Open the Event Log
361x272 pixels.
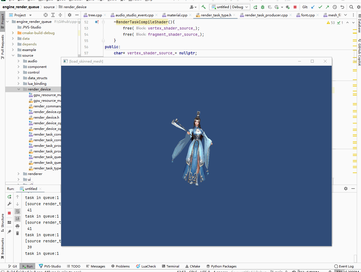[344, 266]
